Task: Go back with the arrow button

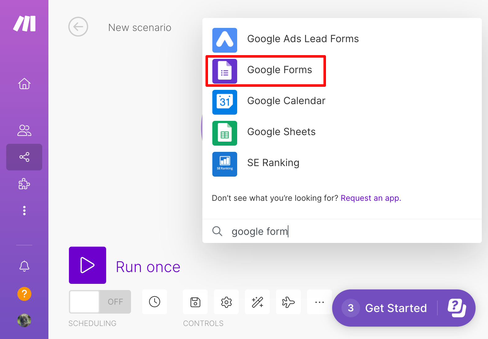Action: point(78,27)
